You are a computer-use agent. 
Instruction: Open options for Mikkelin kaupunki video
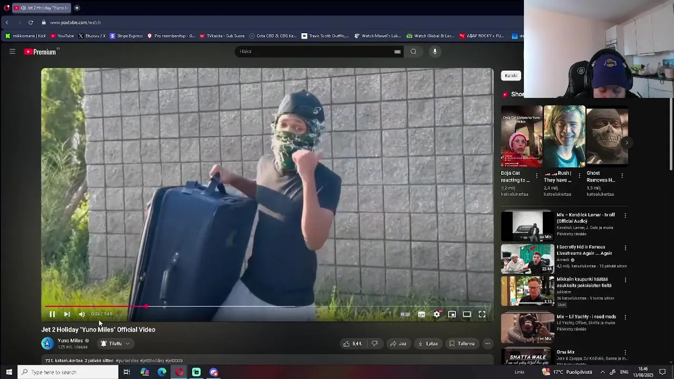(x=625, y=280)
